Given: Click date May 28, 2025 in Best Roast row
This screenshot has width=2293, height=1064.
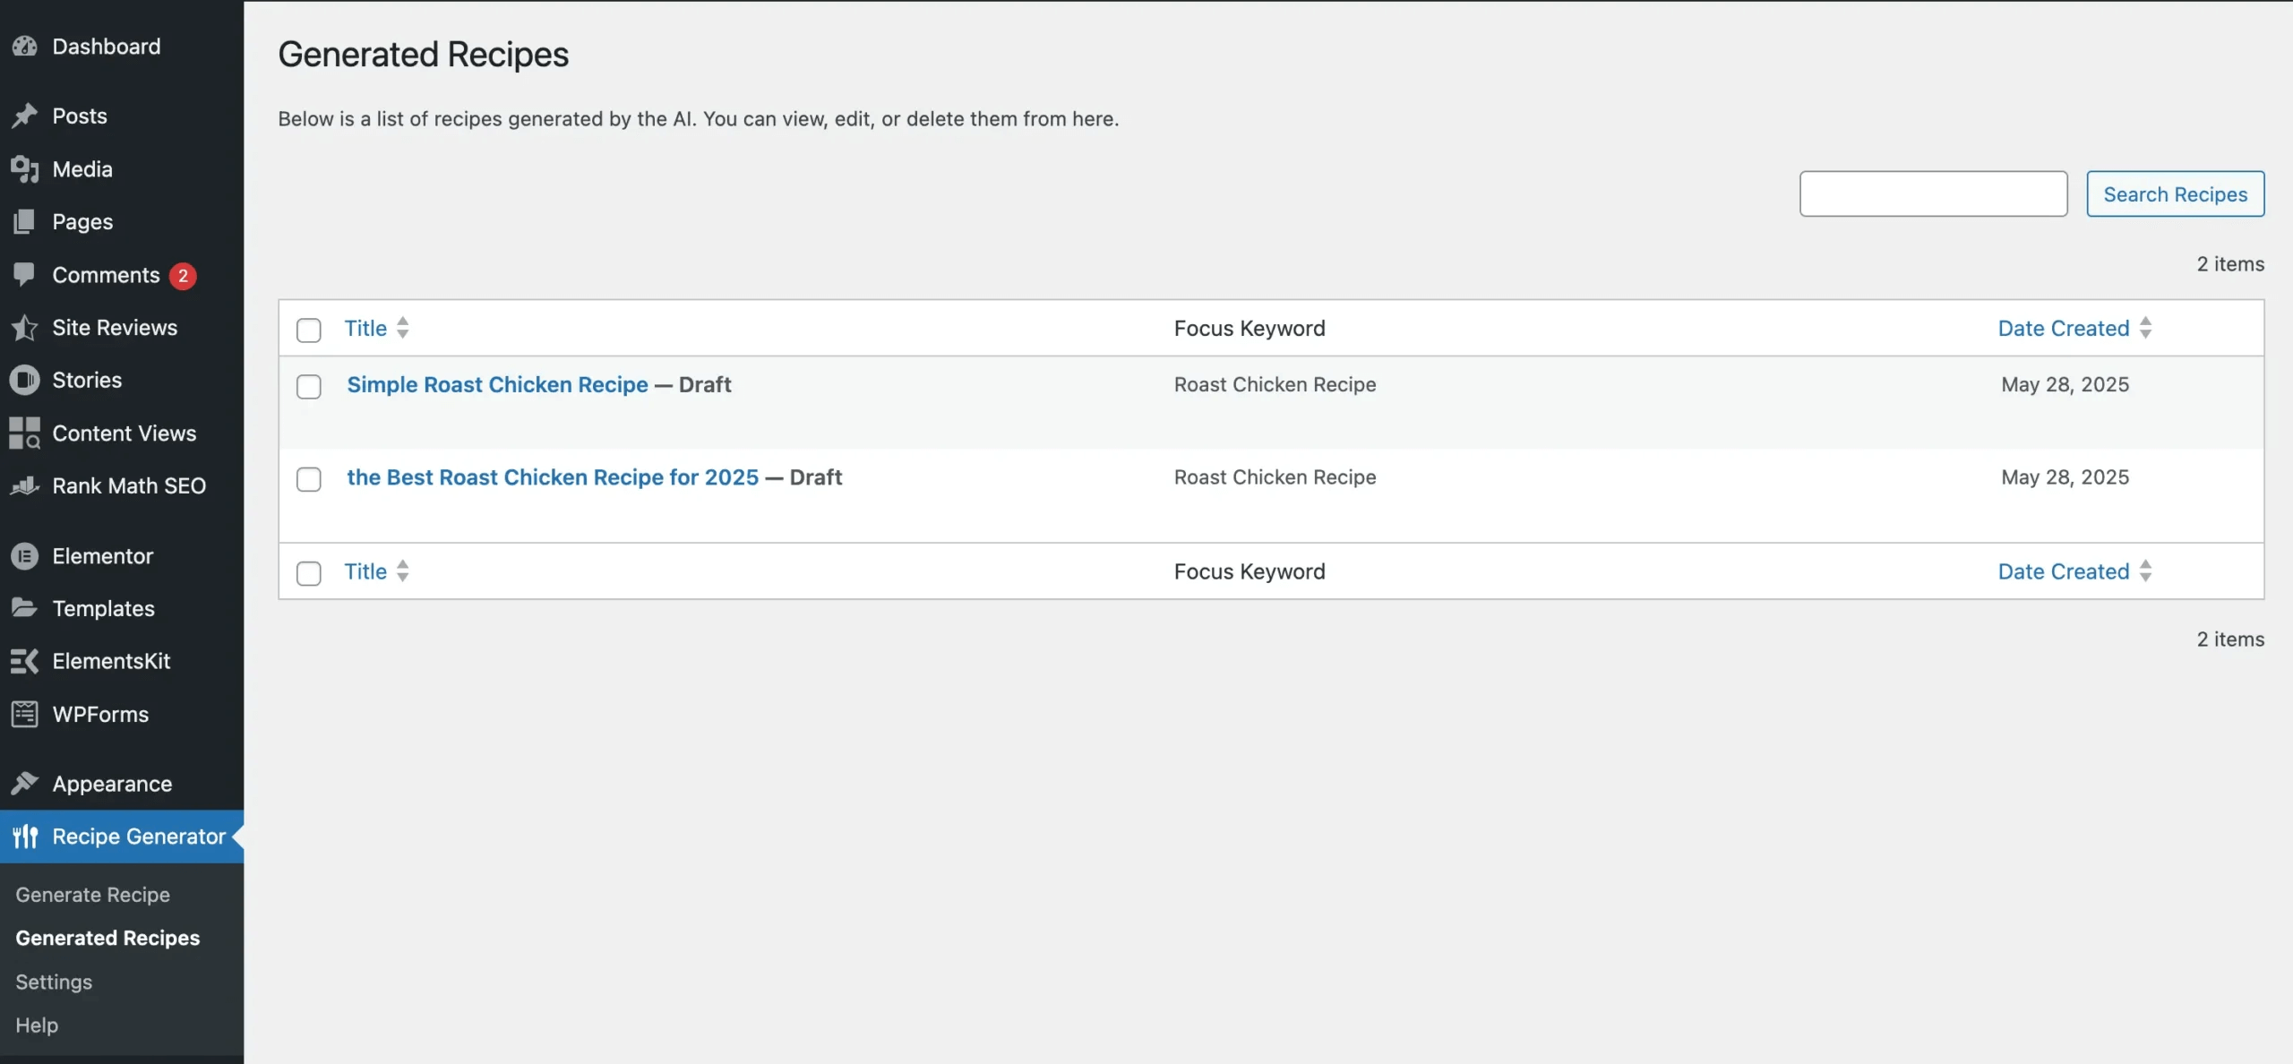Looking at the screenshot, I should point(2065,477).
